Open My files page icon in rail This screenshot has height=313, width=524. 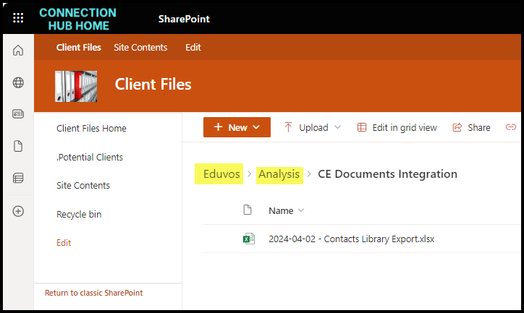tap(18, 146)
